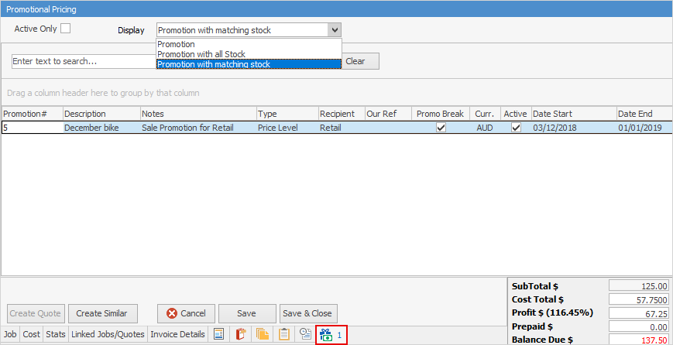The width and height of the screenshot is (673, 345).
Task: Sort by the Date End column header
Action: click(x=644, y=114)
